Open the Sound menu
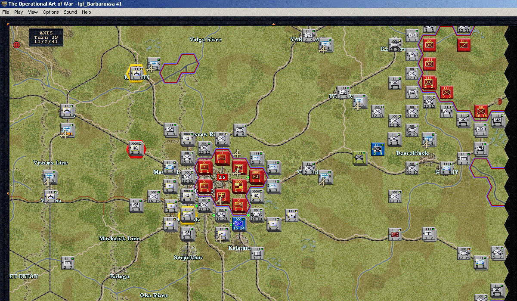 click(x=70, y=12)
